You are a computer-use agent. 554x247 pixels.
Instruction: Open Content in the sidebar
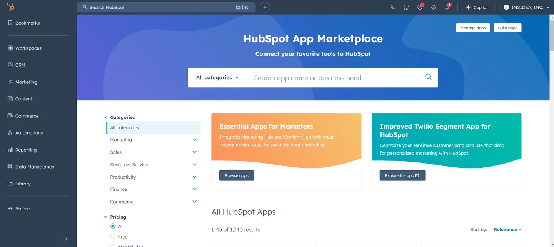pyautogui.click(x=20, y=99)
